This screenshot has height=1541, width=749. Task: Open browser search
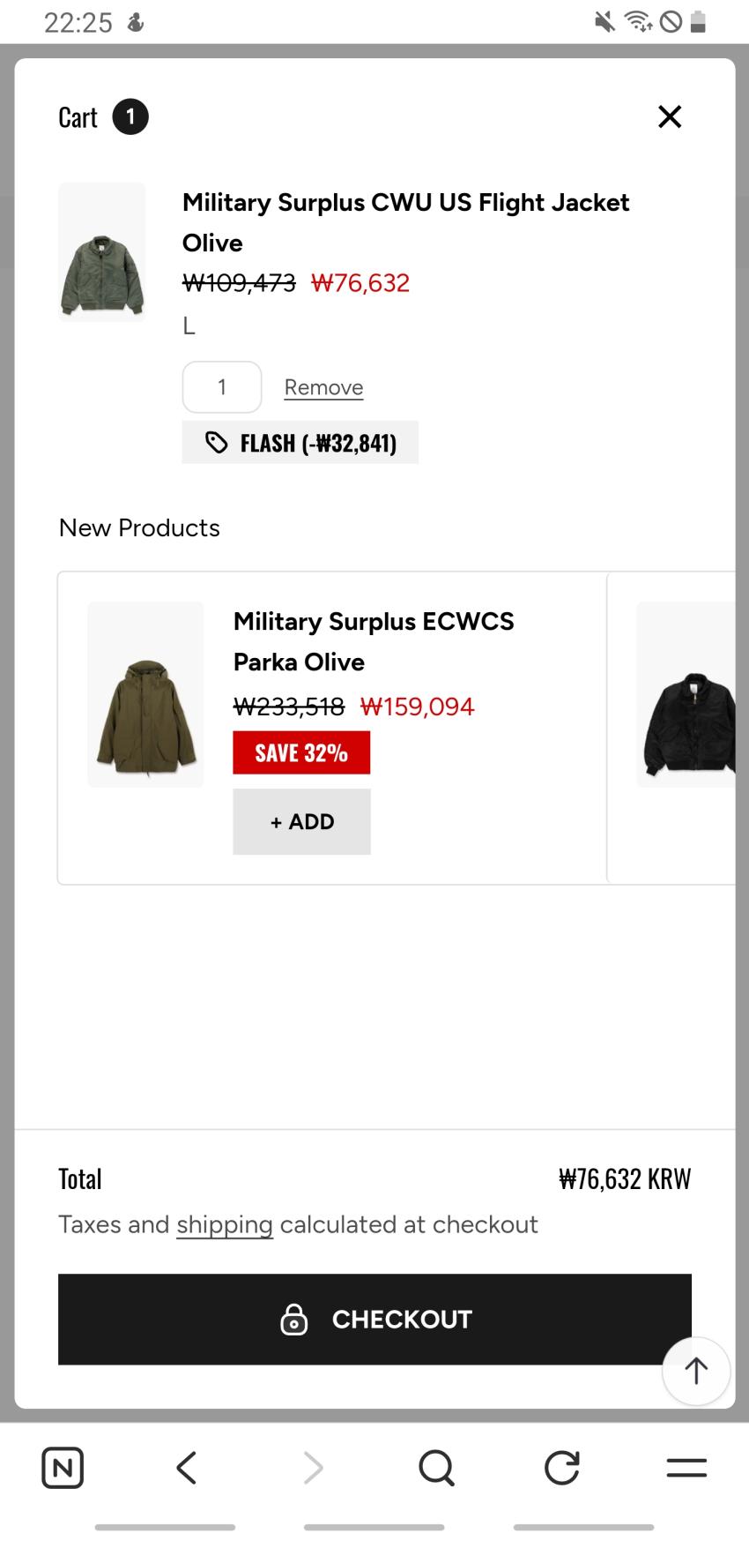436,1468
